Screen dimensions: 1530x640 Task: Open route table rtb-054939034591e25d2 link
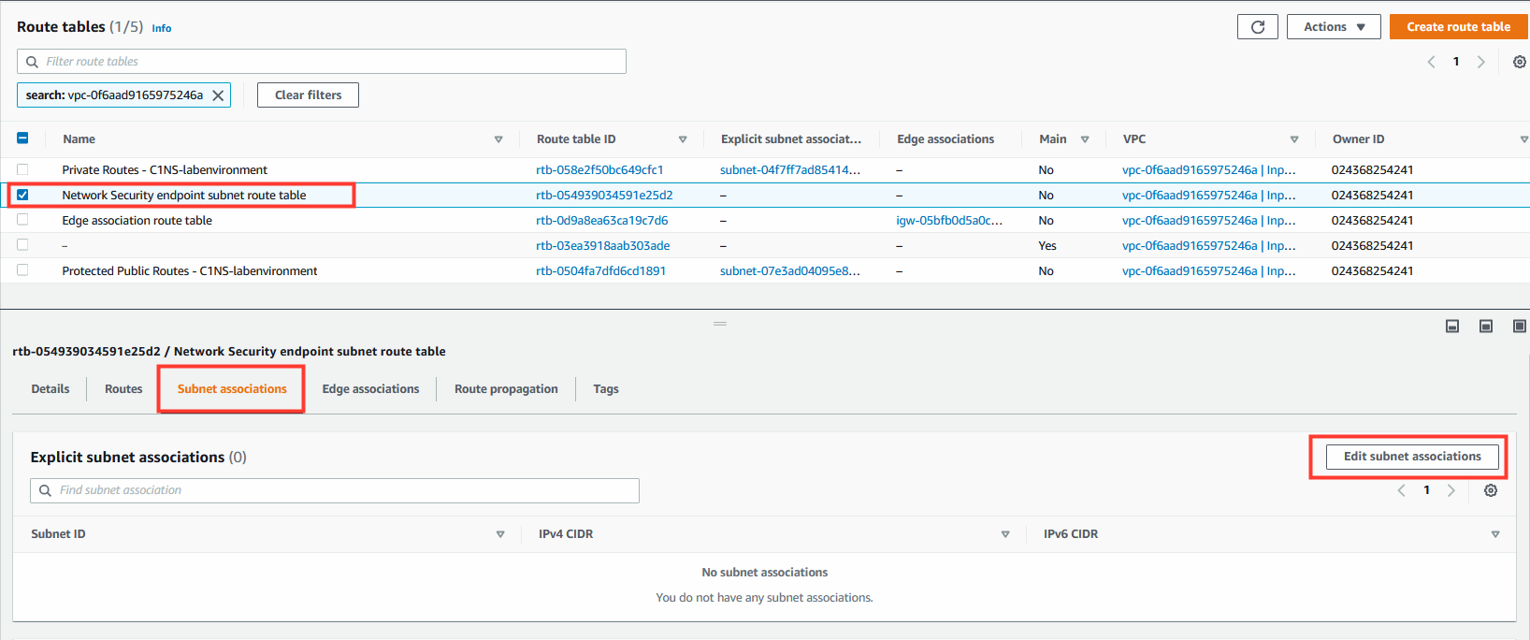[604, 196]
